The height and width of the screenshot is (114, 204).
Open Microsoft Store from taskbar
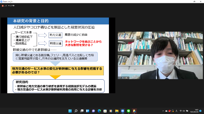(105, 111)
